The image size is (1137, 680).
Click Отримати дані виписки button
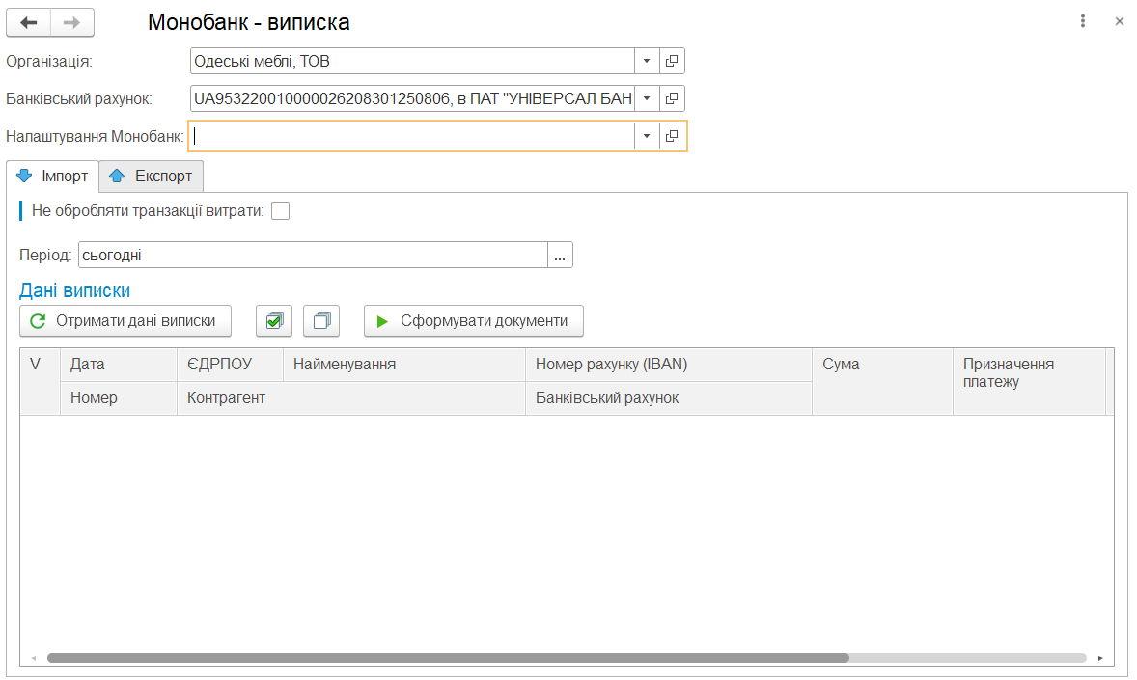click(125, 321)
